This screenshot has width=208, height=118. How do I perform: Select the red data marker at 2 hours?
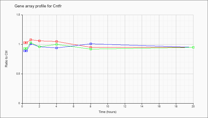pos(39,41)
